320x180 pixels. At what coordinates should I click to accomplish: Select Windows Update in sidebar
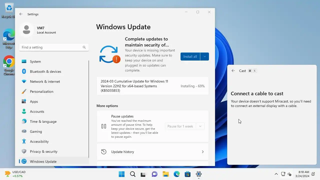click(54, 161)
